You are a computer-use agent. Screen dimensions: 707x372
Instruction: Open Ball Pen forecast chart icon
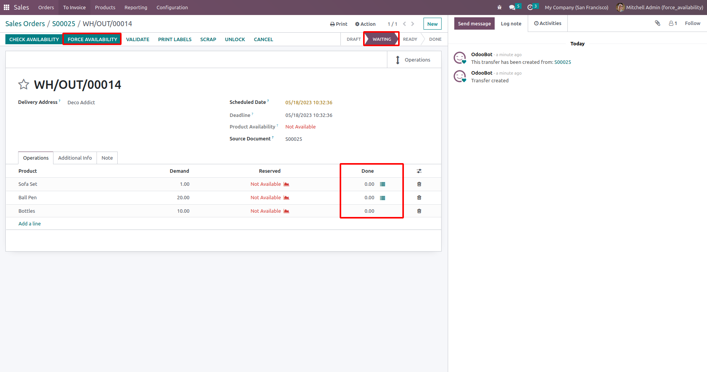[286, 198]
